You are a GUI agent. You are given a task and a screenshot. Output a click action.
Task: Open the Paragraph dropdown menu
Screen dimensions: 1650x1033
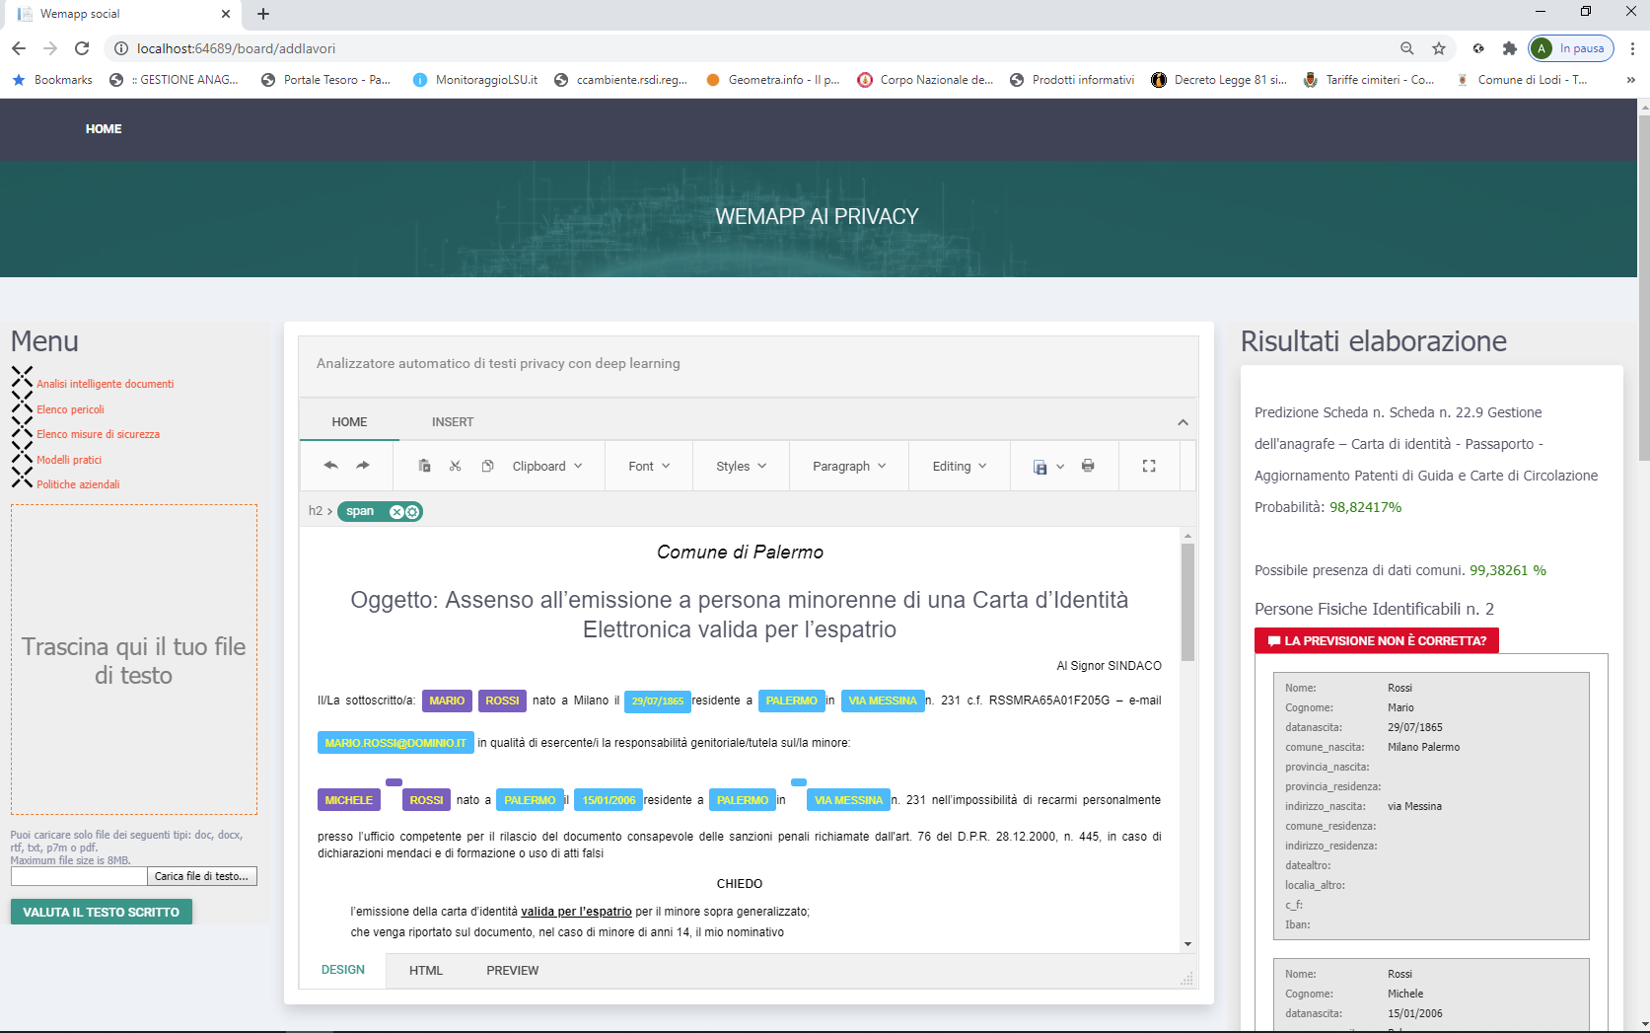coord(849,466)
